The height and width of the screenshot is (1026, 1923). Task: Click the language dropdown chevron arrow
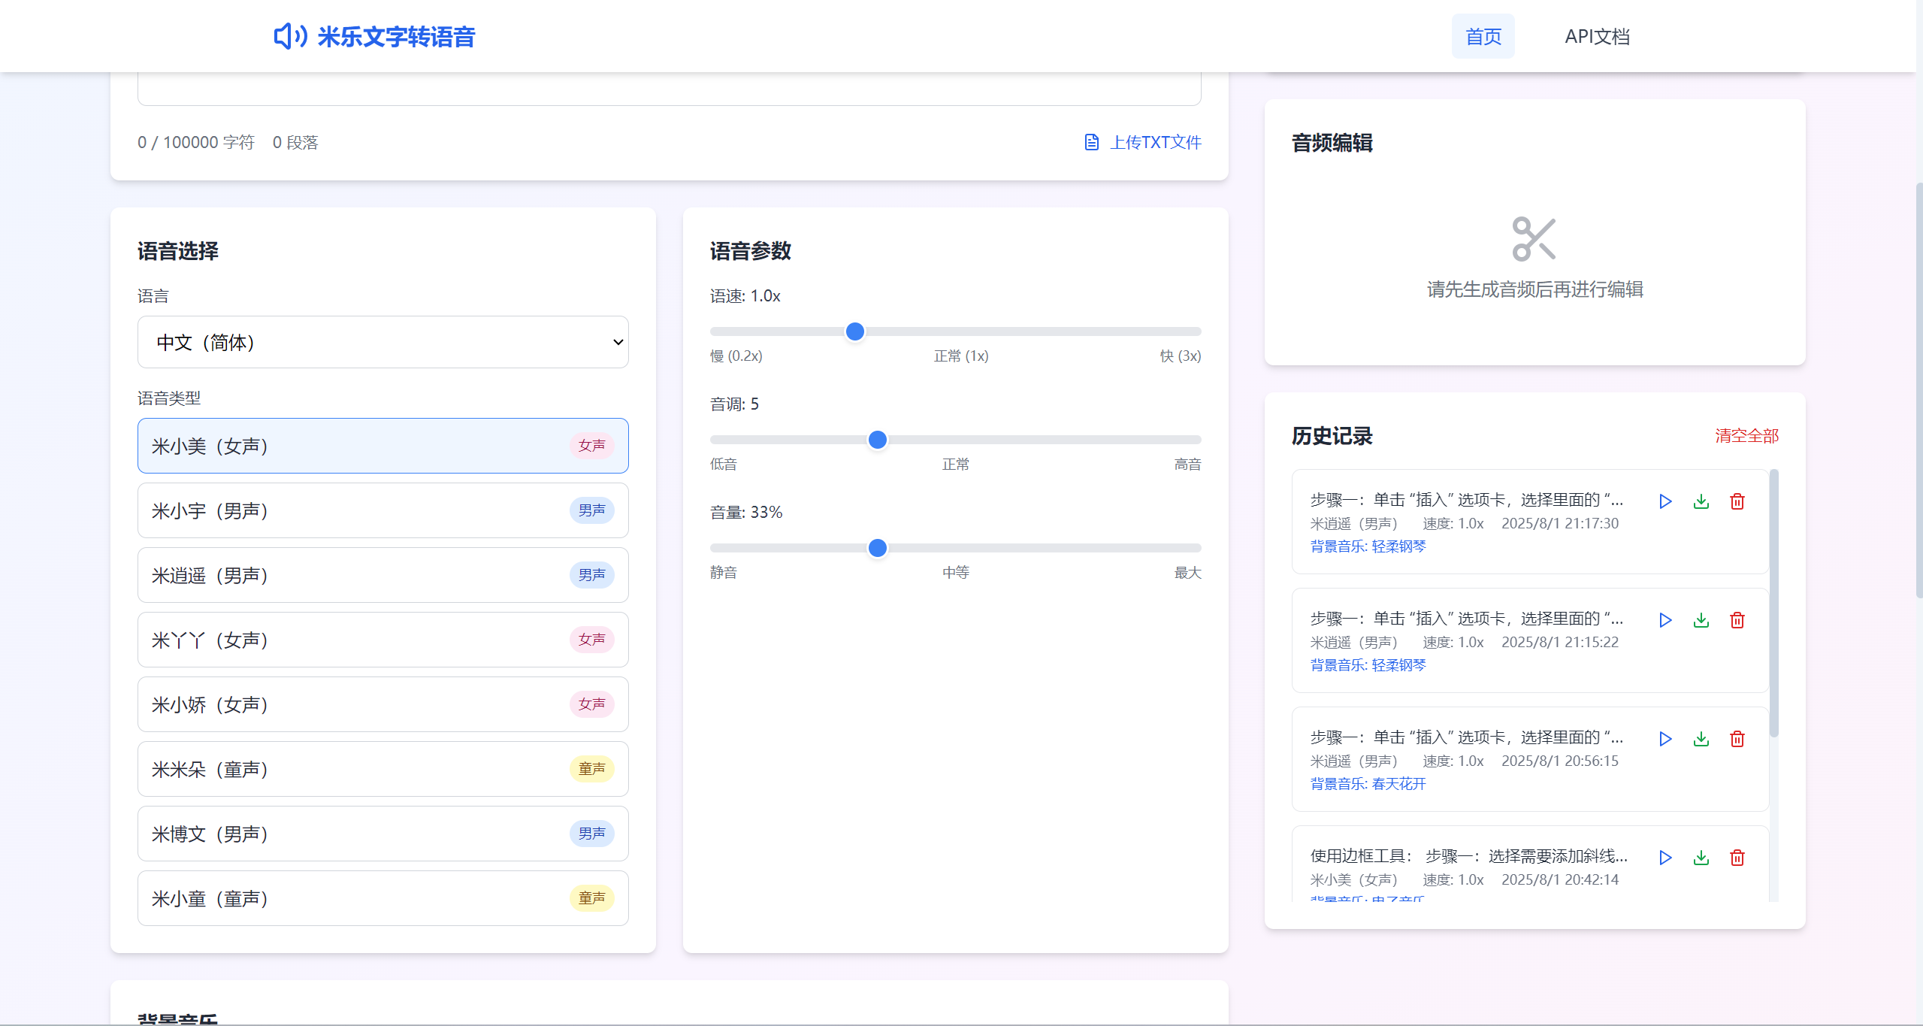(x=618, y=342)
